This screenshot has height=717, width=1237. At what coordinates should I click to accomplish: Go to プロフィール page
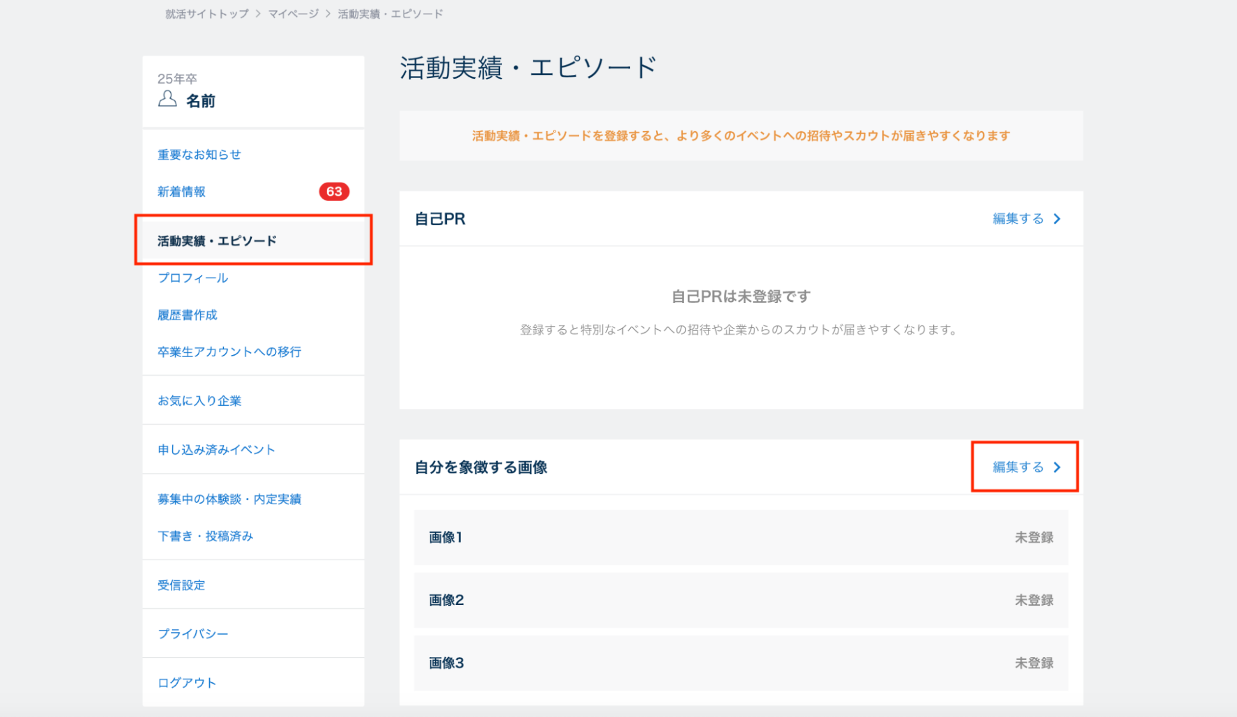[x=192, y=278]
